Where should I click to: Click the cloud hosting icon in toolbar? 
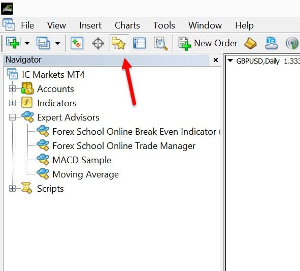point(271,43)
